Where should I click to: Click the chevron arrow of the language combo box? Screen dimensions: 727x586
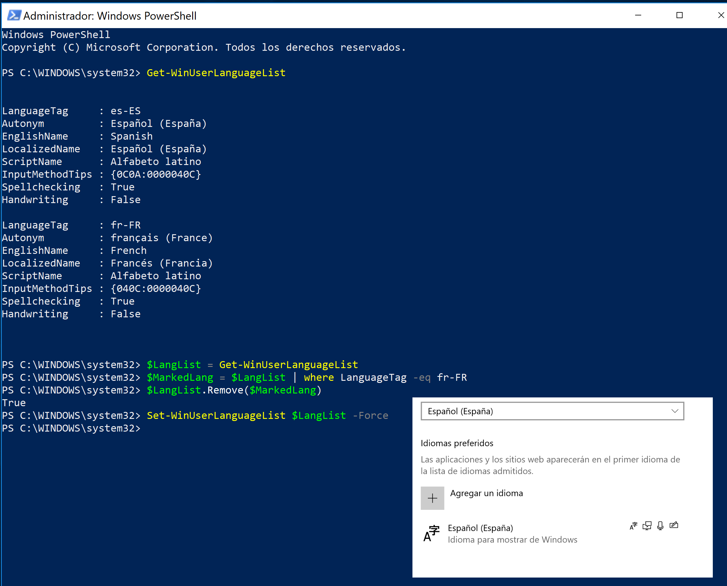point(675,411)
